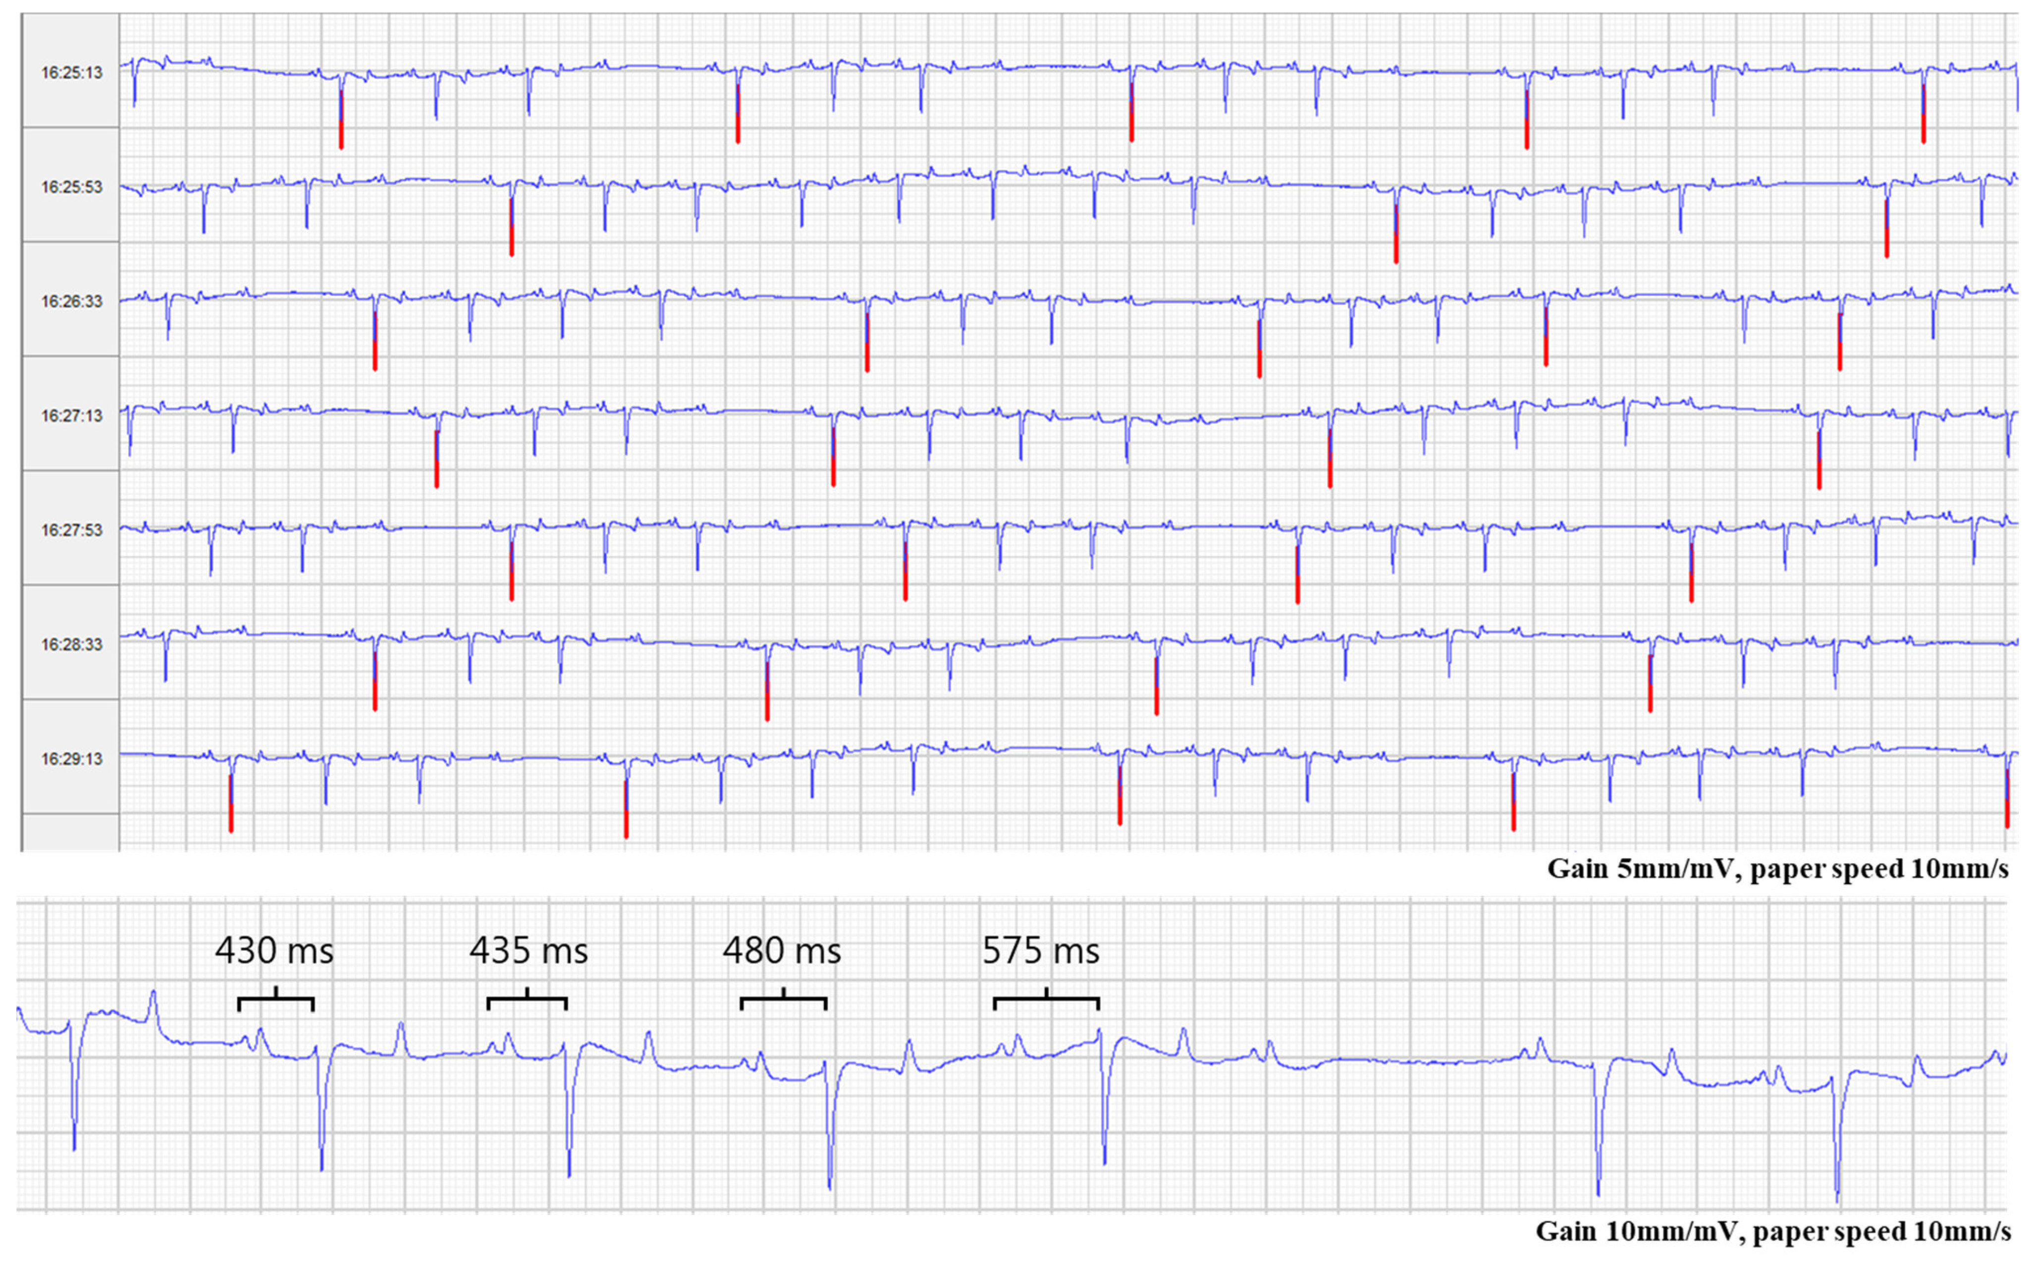Viewport: 2033px width, 1265px height.
Task: Select the 16:25:53 row time label
Action: [72, 187]
